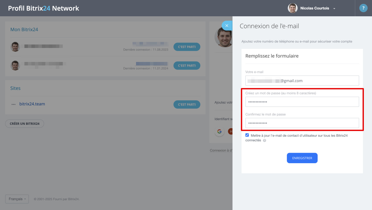Click the help hint icon next to 'connectés'
This screenshot has height=210, width=372.
(x=264, y=140)
